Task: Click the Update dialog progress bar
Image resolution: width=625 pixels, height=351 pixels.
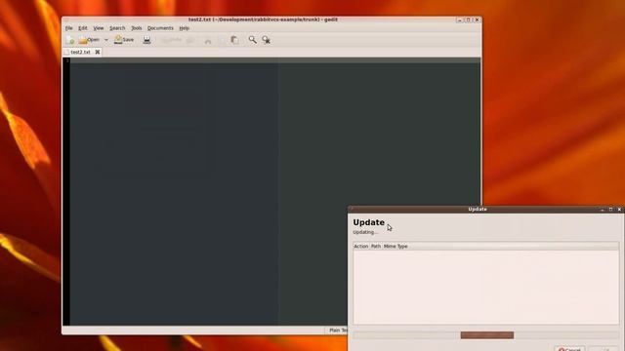Action: click(486, 335)
